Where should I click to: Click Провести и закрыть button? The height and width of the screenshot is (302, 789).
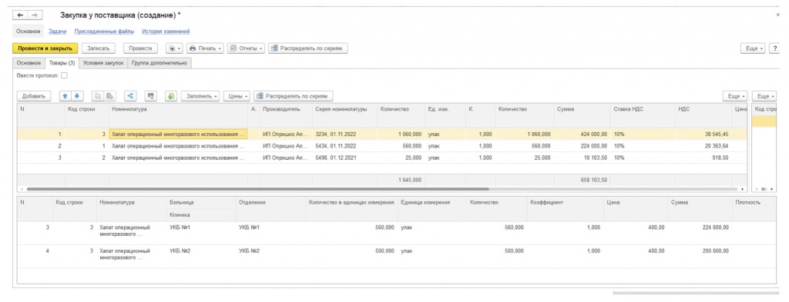(x=45, y=48)
